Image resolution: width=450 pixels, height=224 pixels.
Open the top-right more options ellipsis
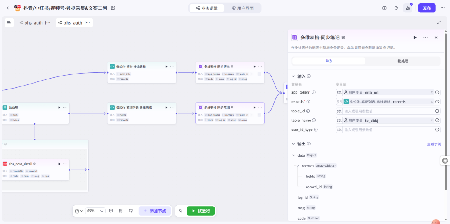[442, 8]
